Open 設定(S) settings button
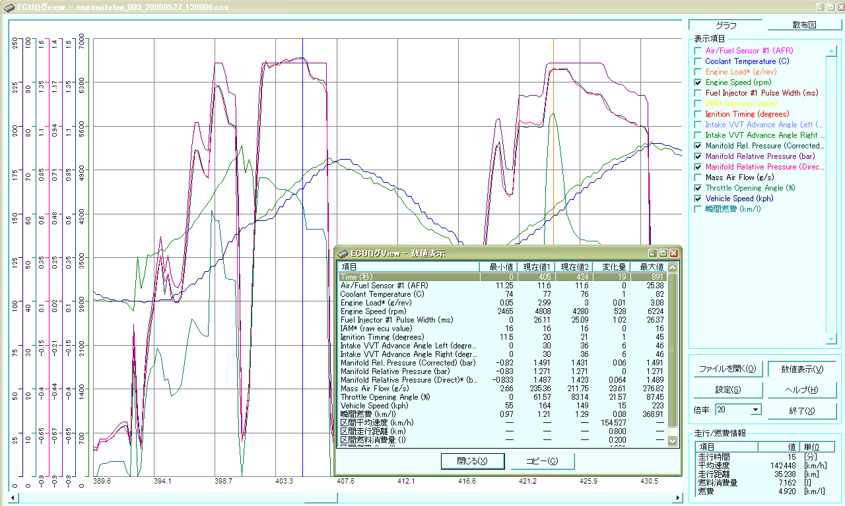The height and width of the screenshot is (506, 845). pyautogui.click(x=727, y=390)
